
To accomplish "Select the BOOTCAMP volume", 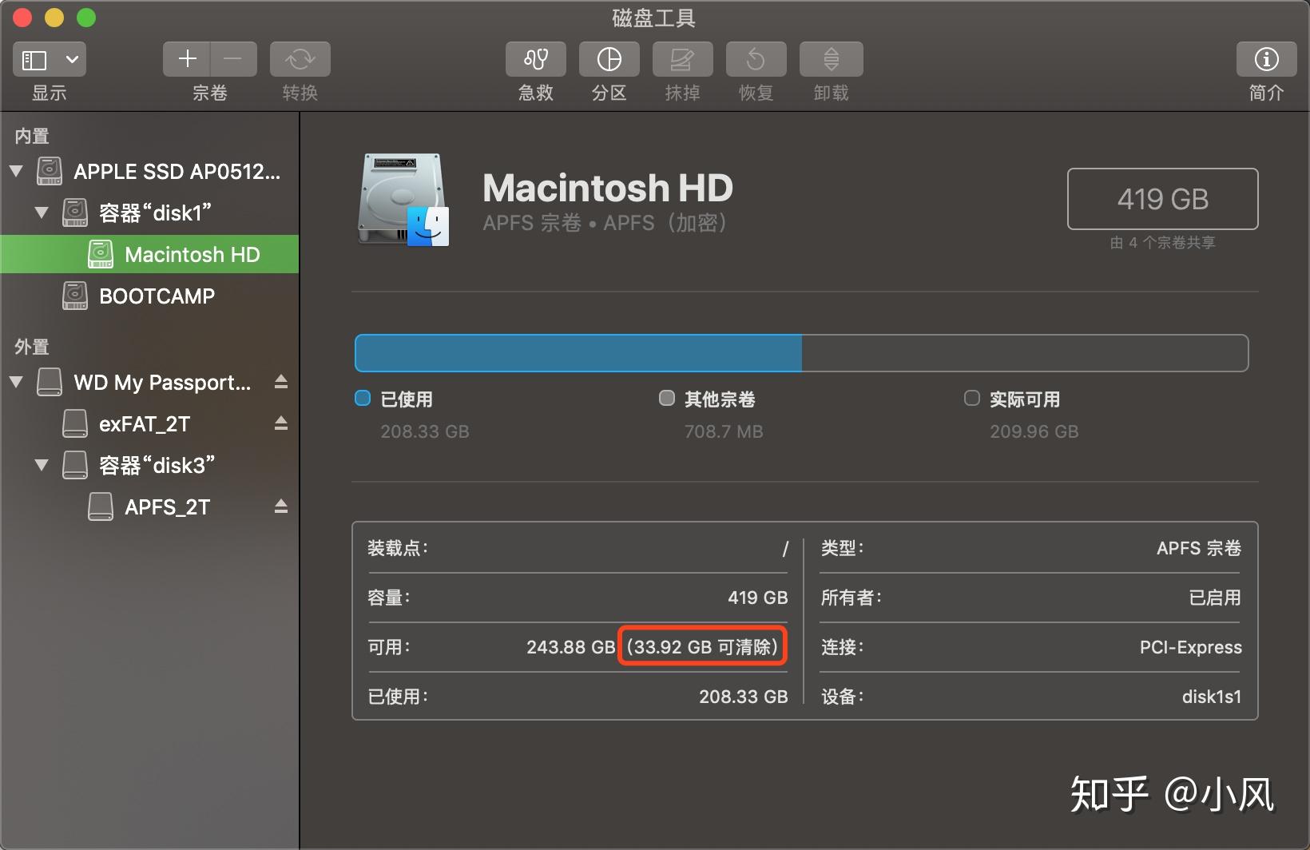I will (x=150, y=296).
